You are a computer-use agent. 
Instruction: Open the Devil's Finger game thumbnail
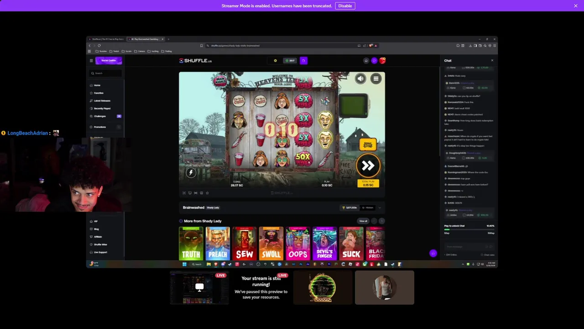click(324, 243)
